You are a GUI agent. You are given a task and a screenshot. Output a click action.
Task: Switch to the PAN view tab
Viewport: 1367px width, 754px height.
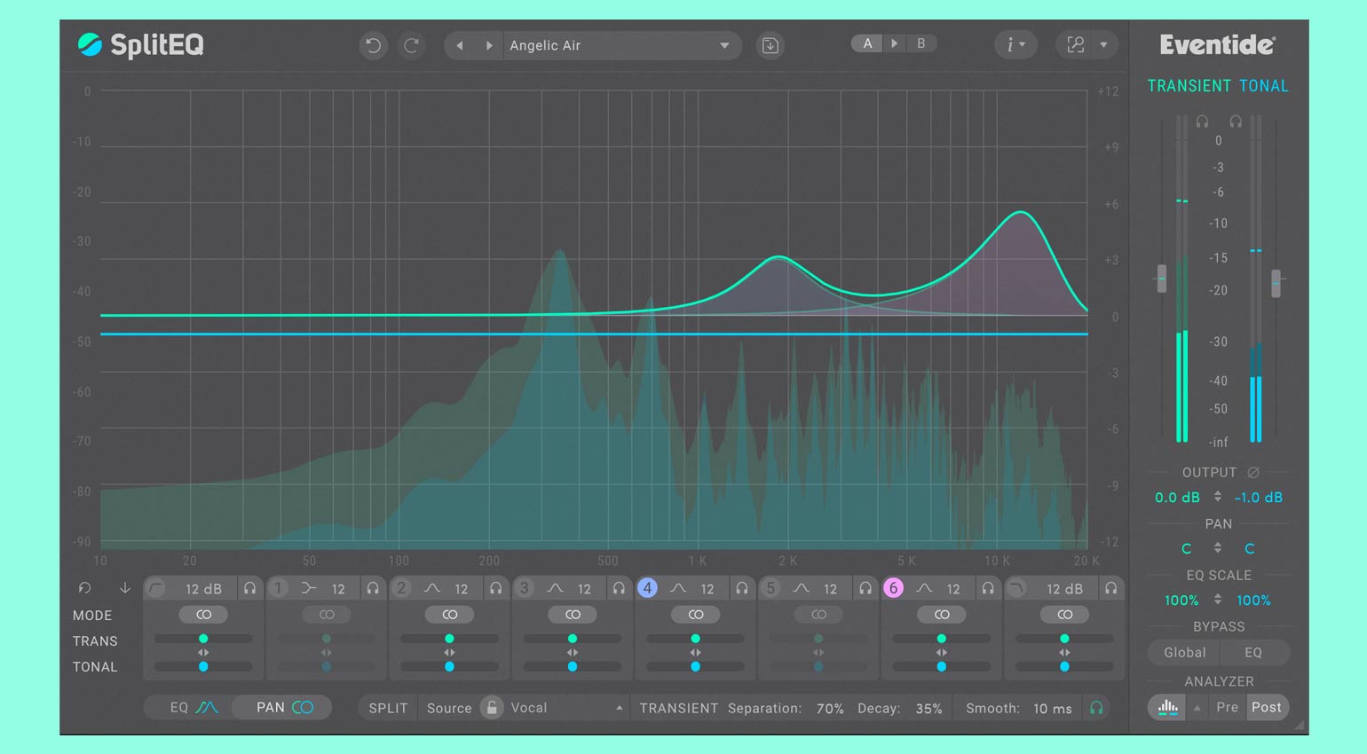(283, 707)
